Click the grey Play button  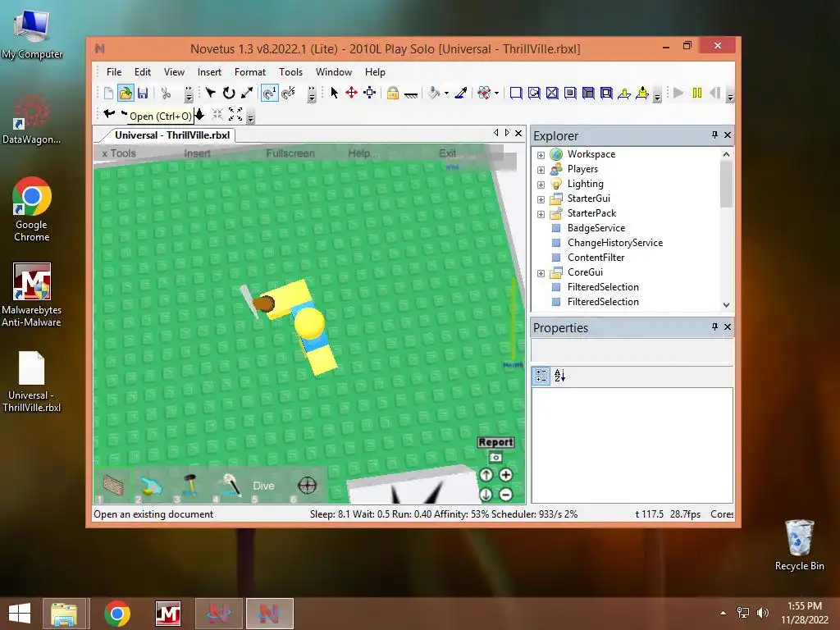click(x=678, y=93)
